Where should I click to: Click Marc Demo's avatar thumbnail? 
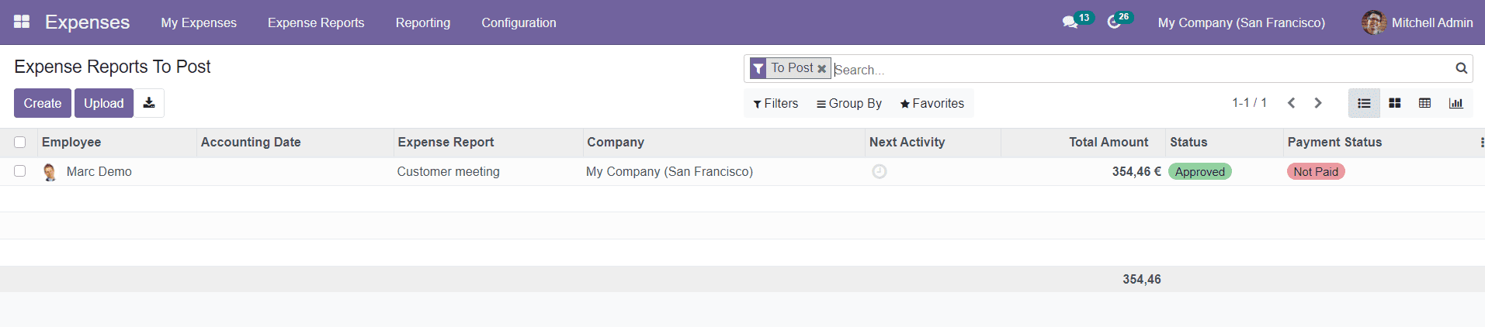(x=50, y=172)
